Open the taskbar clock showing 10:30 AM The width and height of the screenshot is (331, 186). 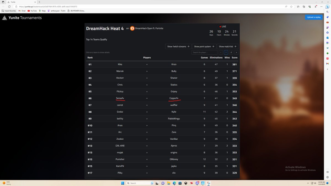(321, 183)
